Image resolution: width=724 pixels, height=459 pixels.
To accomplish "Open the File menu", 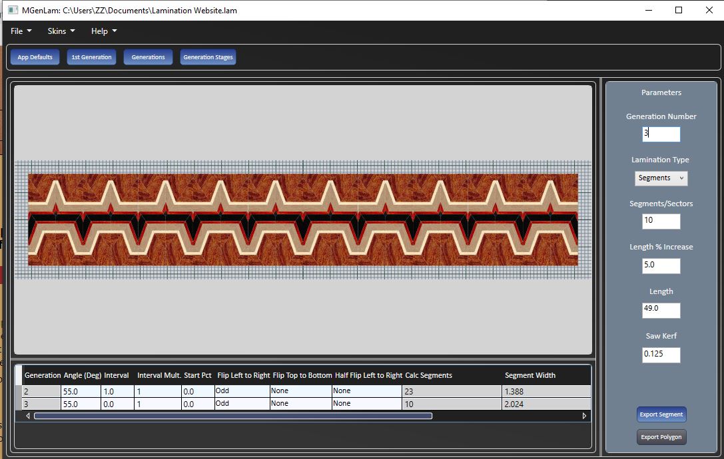I will (x=21, y=31).
